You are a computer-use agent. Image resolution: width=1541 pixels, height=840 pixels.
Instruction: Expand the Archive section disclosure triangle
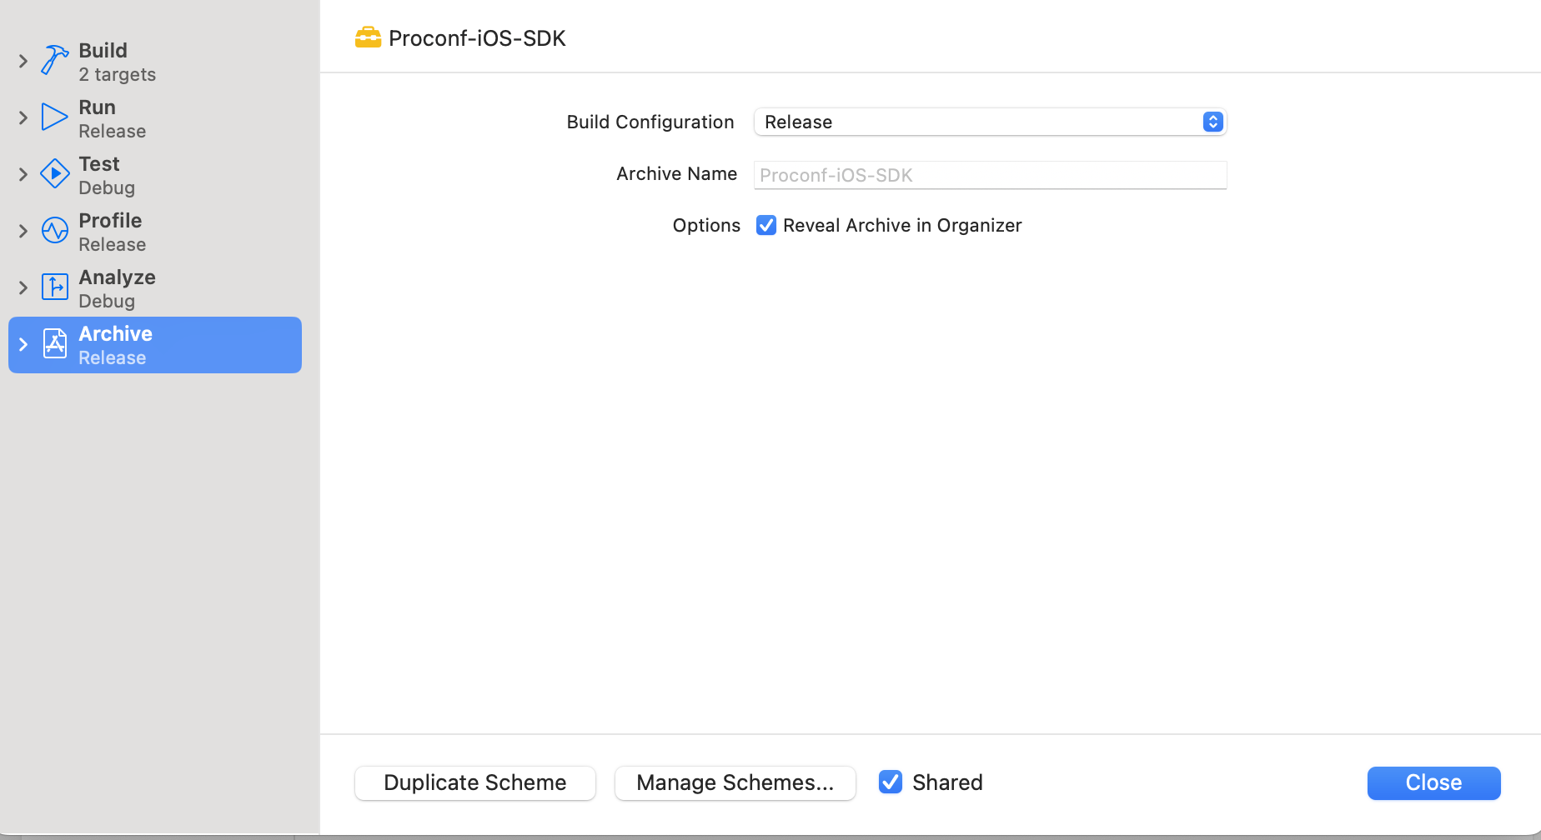23,343
